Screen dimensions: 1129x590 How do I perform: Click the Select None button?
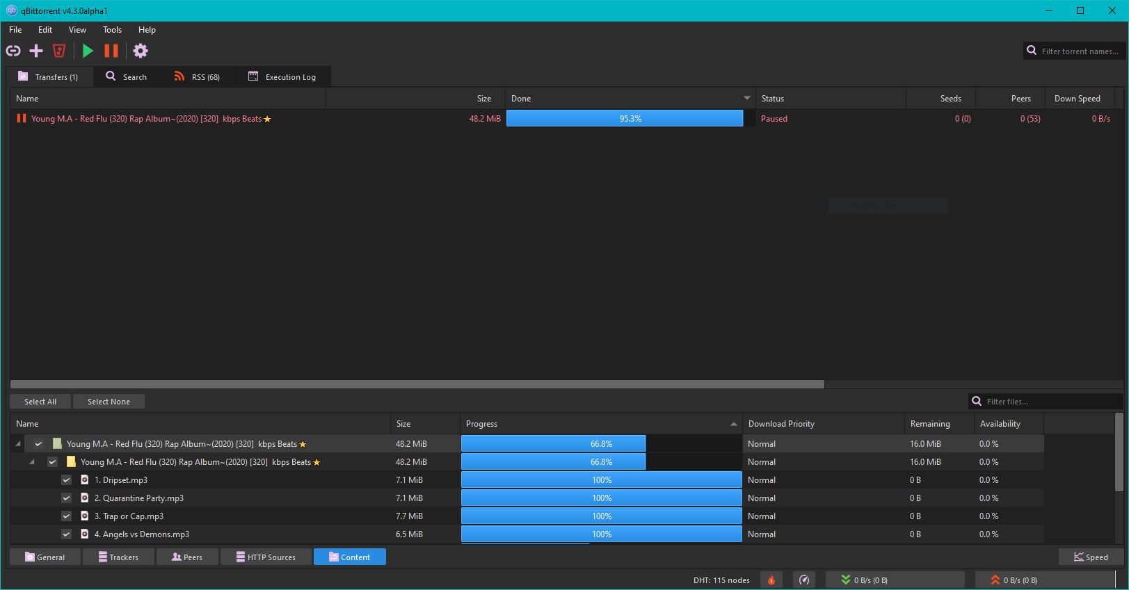[109, 401]
